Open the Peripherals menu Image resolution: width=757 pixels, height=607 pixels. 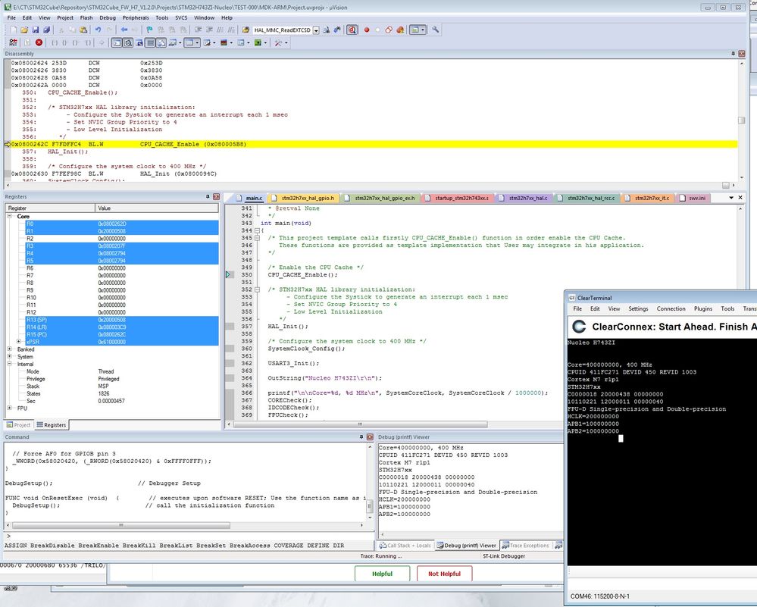136,18
